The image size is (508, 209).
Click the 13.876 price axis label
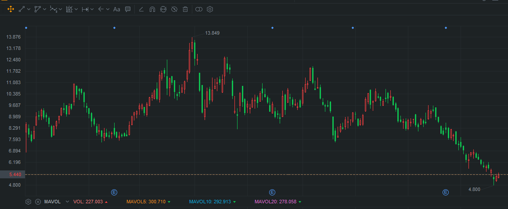[x=14, y=37]
